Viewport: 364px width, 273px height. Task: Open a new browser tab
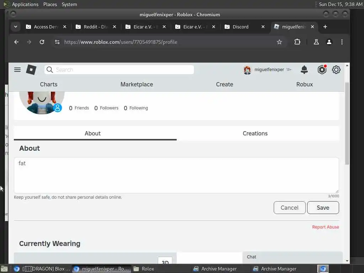tap(325, 27)
